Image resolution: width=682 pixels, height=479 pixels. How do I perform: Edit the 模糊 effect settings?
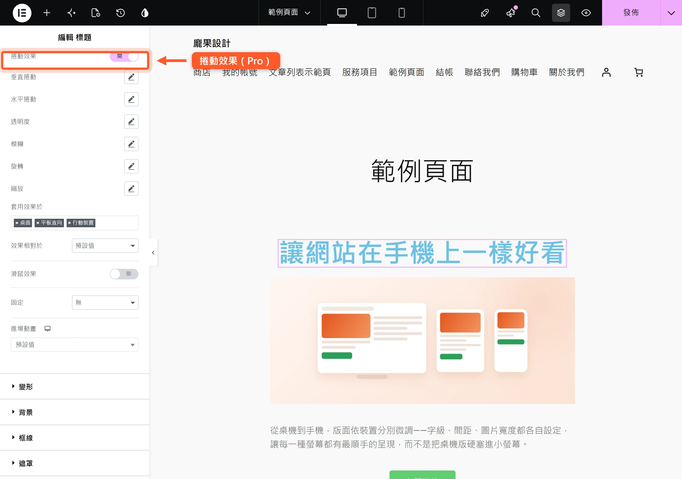coord(131,144)
